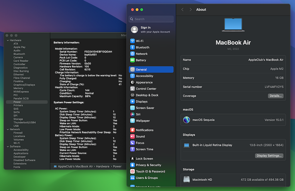Select Graphics/Displays in Hardware list
This screenshot has height=191, width=295.
tap(24, 85)
